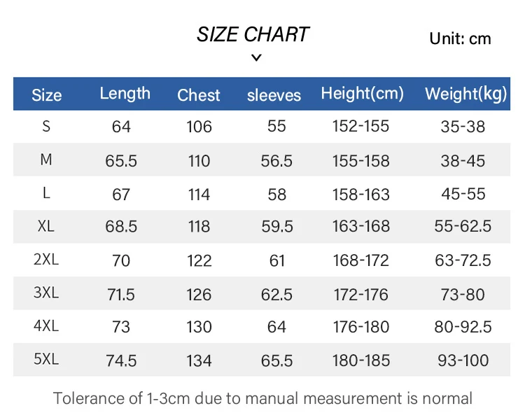Select the Height(cm) column header

click(x=363, y=94)
